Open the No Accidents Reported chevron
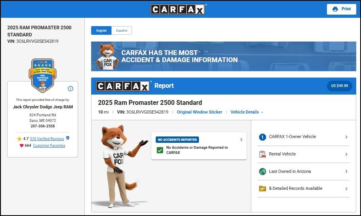The height and width of the screenshot is (216, 361). [x=241, y=140]
